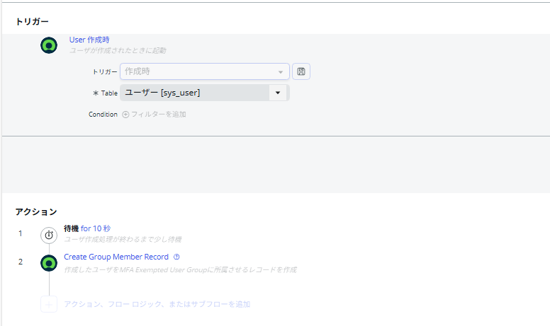
Task: Click the 作成時 trigger type field
Action: (x=198, y=71)
